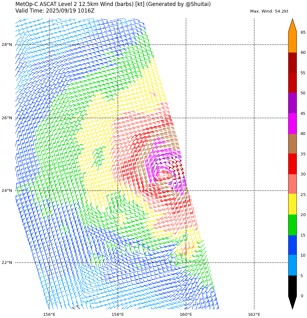
Task: Click the colorbar tick label '50'
Action: click(x=303, y=93)
